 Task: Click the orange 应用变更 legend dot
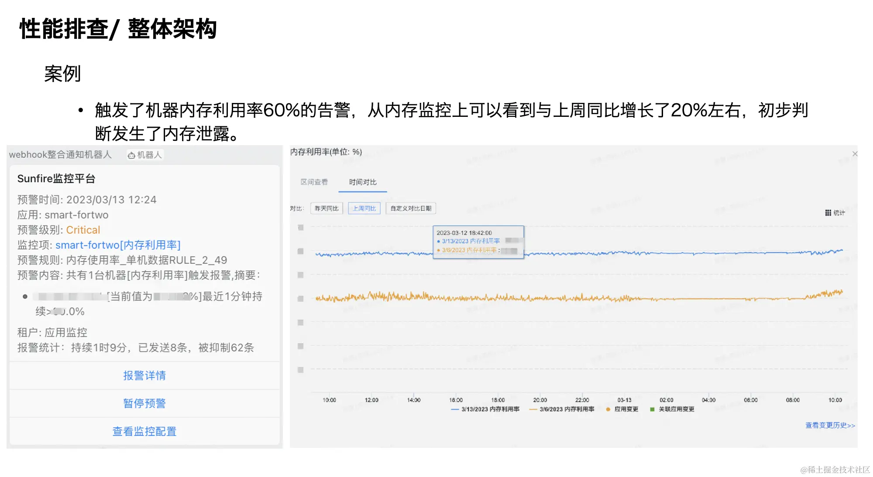[x=608, y=409]
